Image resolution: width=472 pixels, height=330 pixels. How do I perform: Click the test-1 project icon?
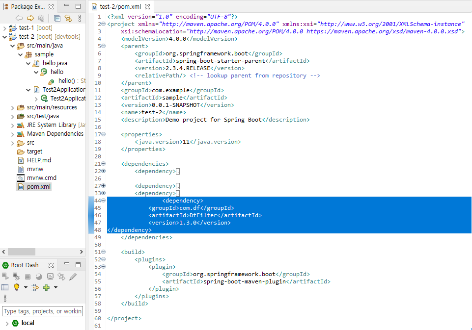(13, 28)
